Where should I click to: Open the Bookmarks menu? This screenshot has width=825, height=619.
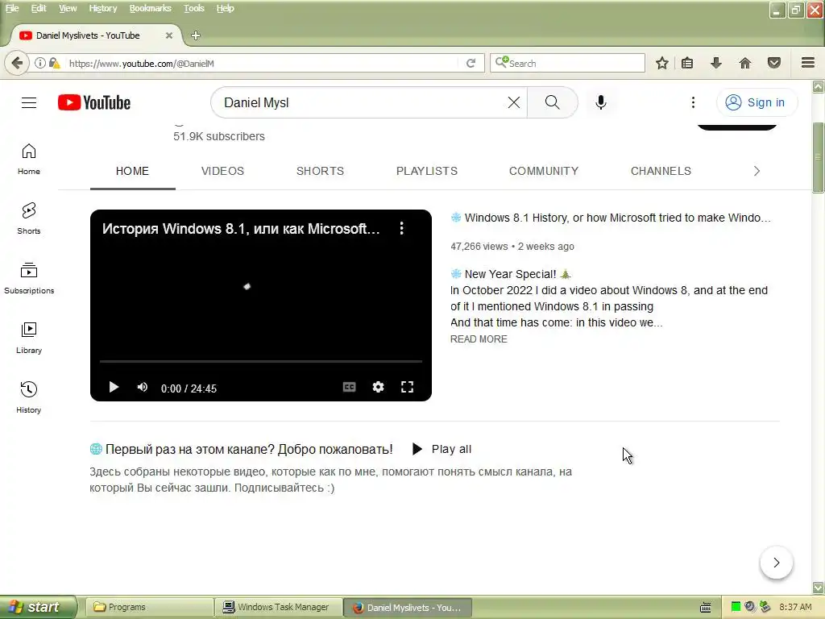(x=150, y=8)
